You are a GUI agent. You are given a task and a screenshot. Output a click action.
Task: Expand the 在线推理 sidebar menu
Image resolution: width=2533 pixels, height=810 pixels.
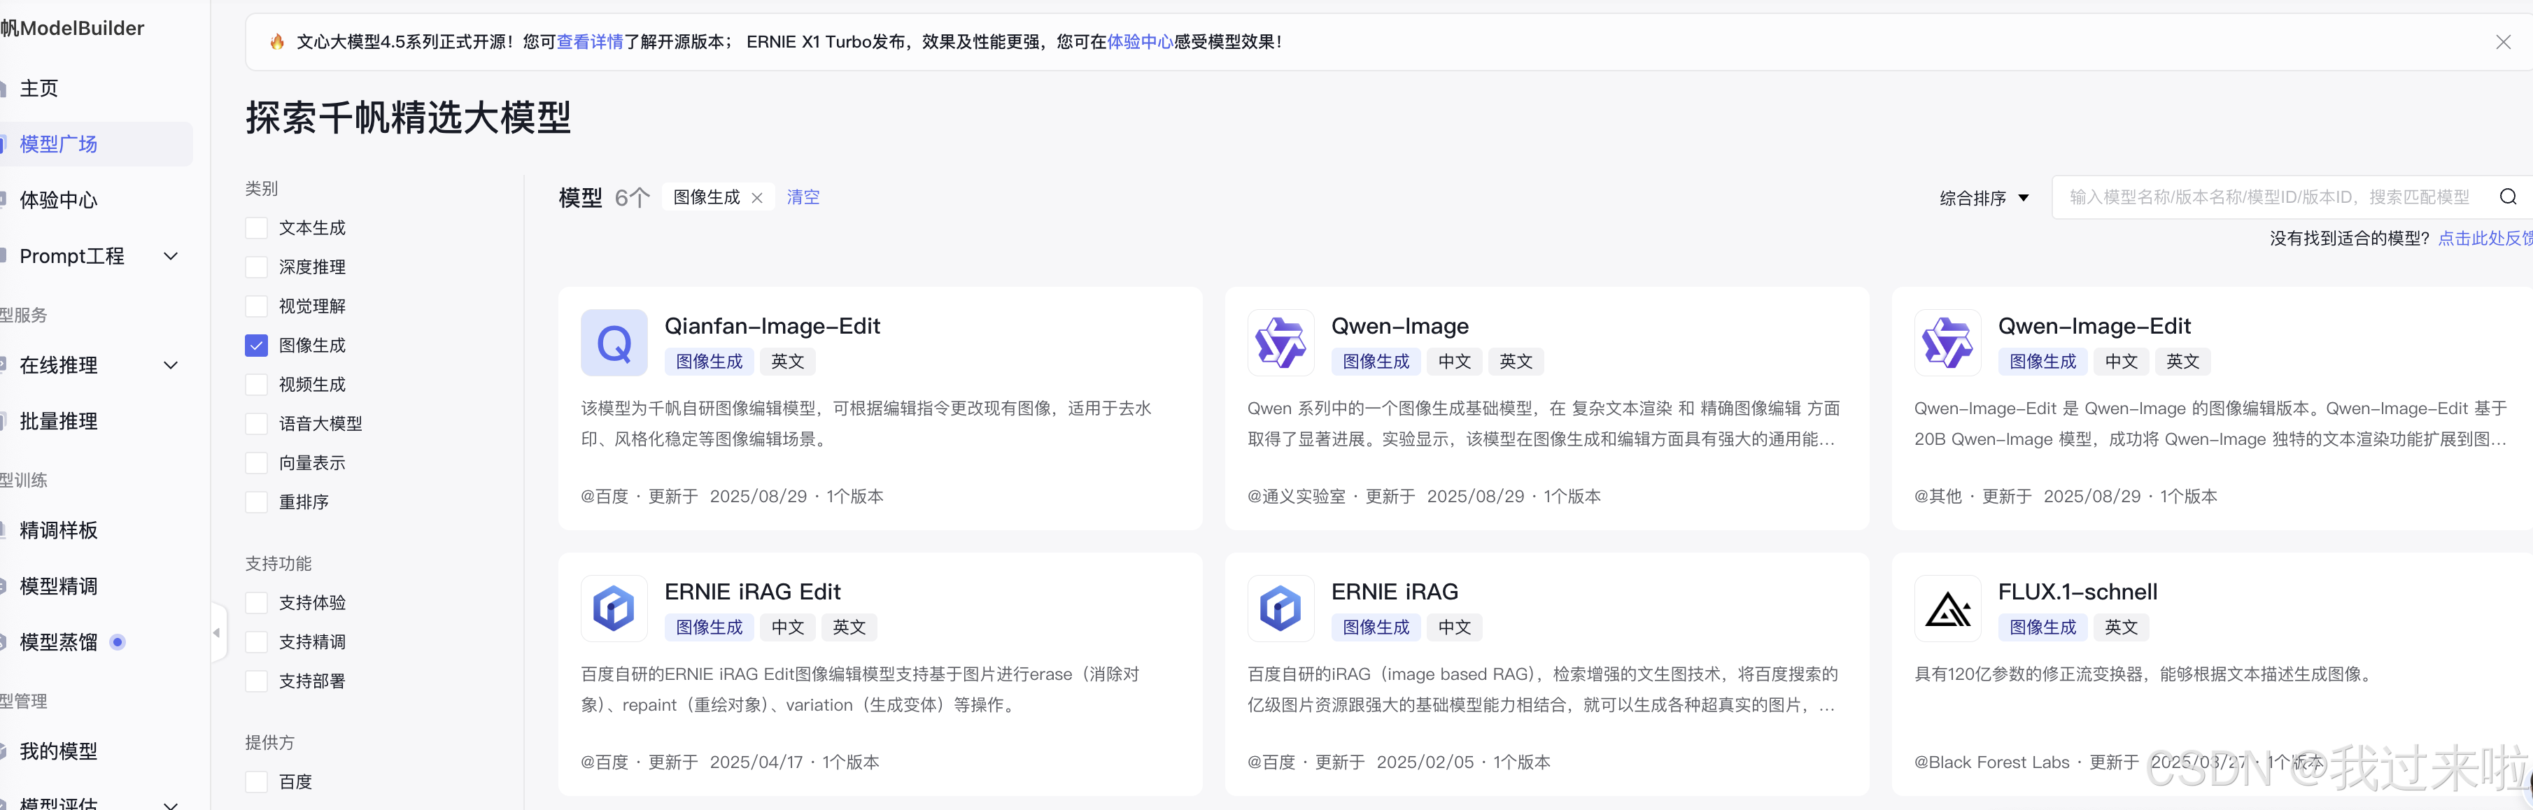[170, 366]
